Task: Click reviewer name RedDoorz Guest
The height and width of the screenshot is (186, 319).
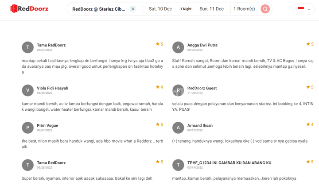Action: click(x=202, y=88)
